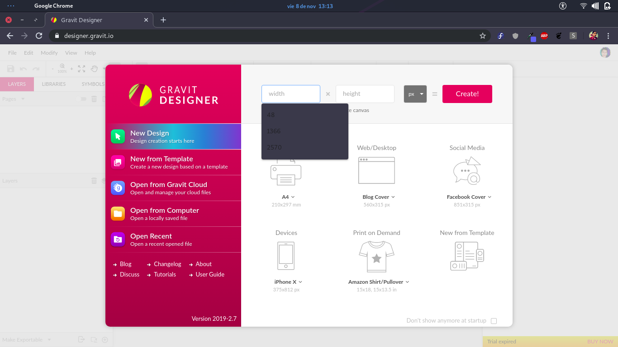
Task: Open the px units dropdown
Action: tap(415, 94)
